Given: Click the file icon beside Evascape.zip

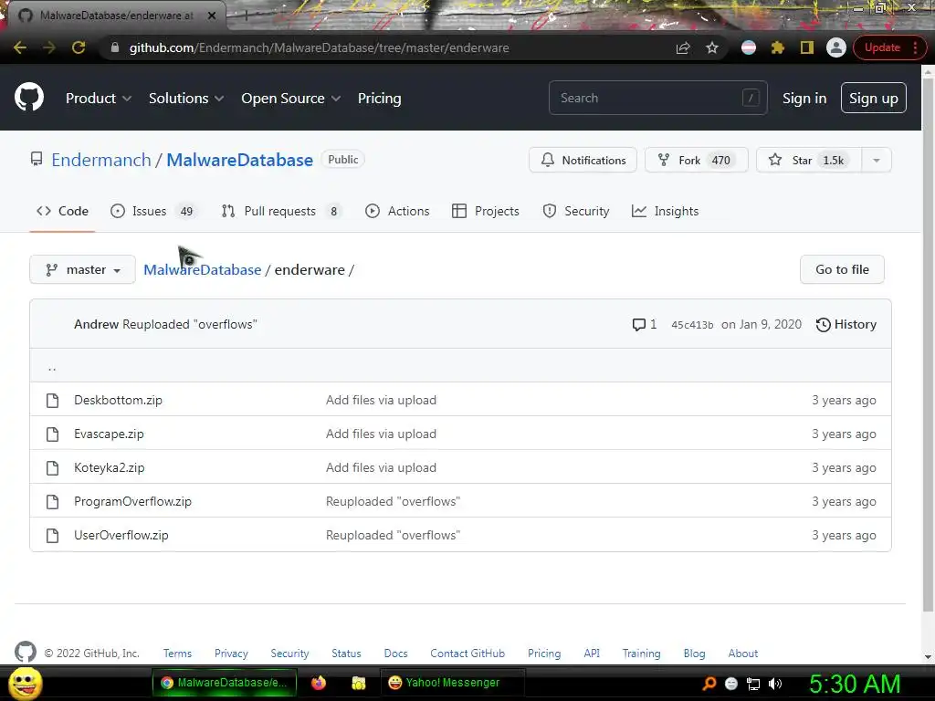Looking at the screenshot, I should point(52,434).
